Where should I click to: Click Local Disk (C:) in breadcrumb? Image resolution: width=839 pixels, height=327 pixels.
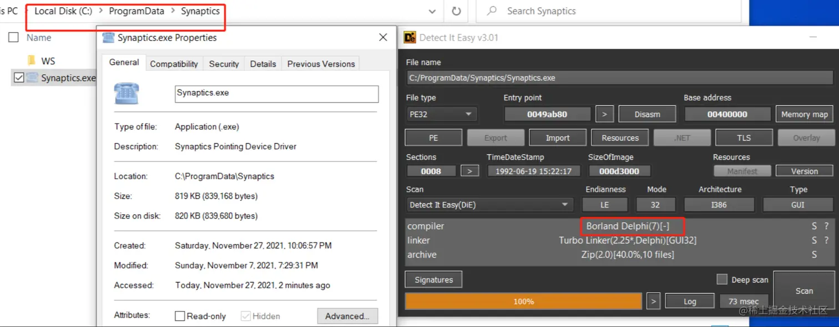[x=63, y=11]
